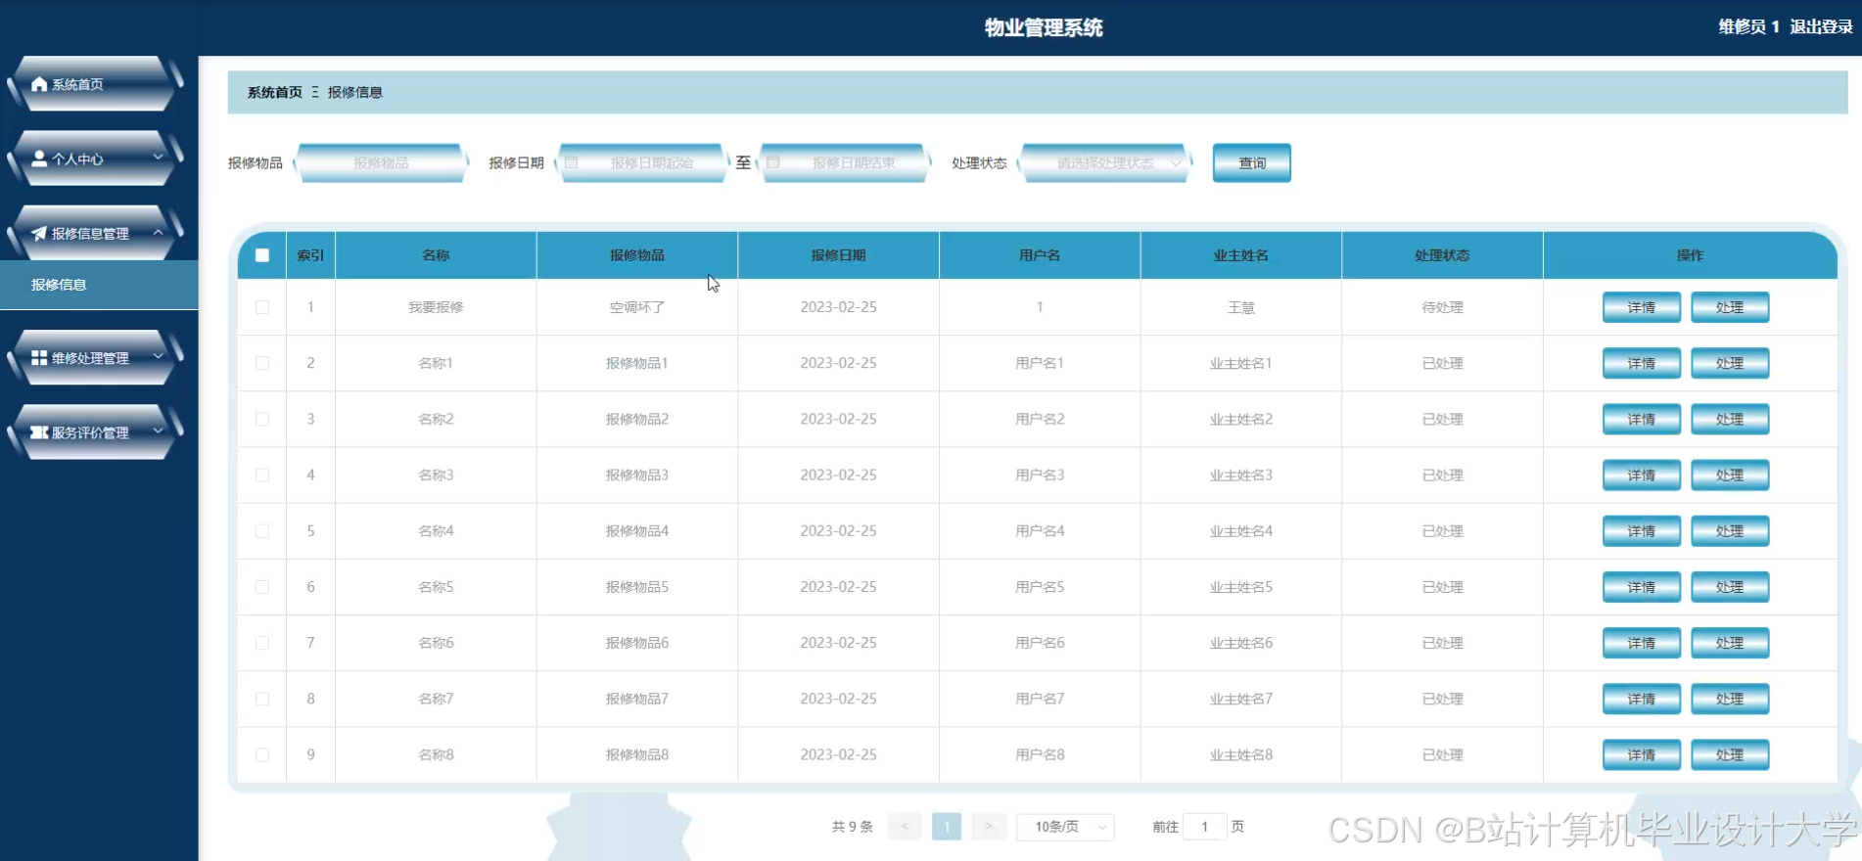This screenshot has height=861, width=1862.
Task: Click 处理 for the 名称8 row
Action: tap(1729, 754)
